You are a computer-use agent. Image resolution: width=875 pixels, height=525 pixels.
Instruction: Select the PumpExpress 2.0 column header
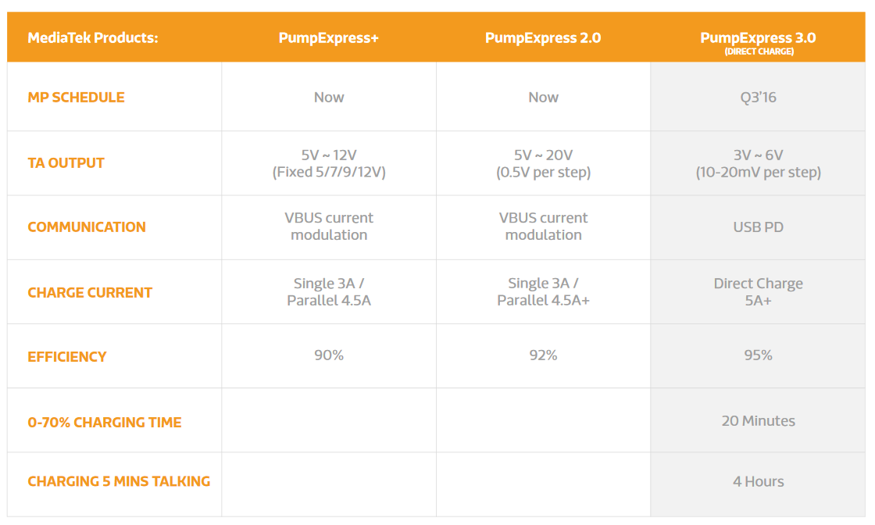[543, 38]
